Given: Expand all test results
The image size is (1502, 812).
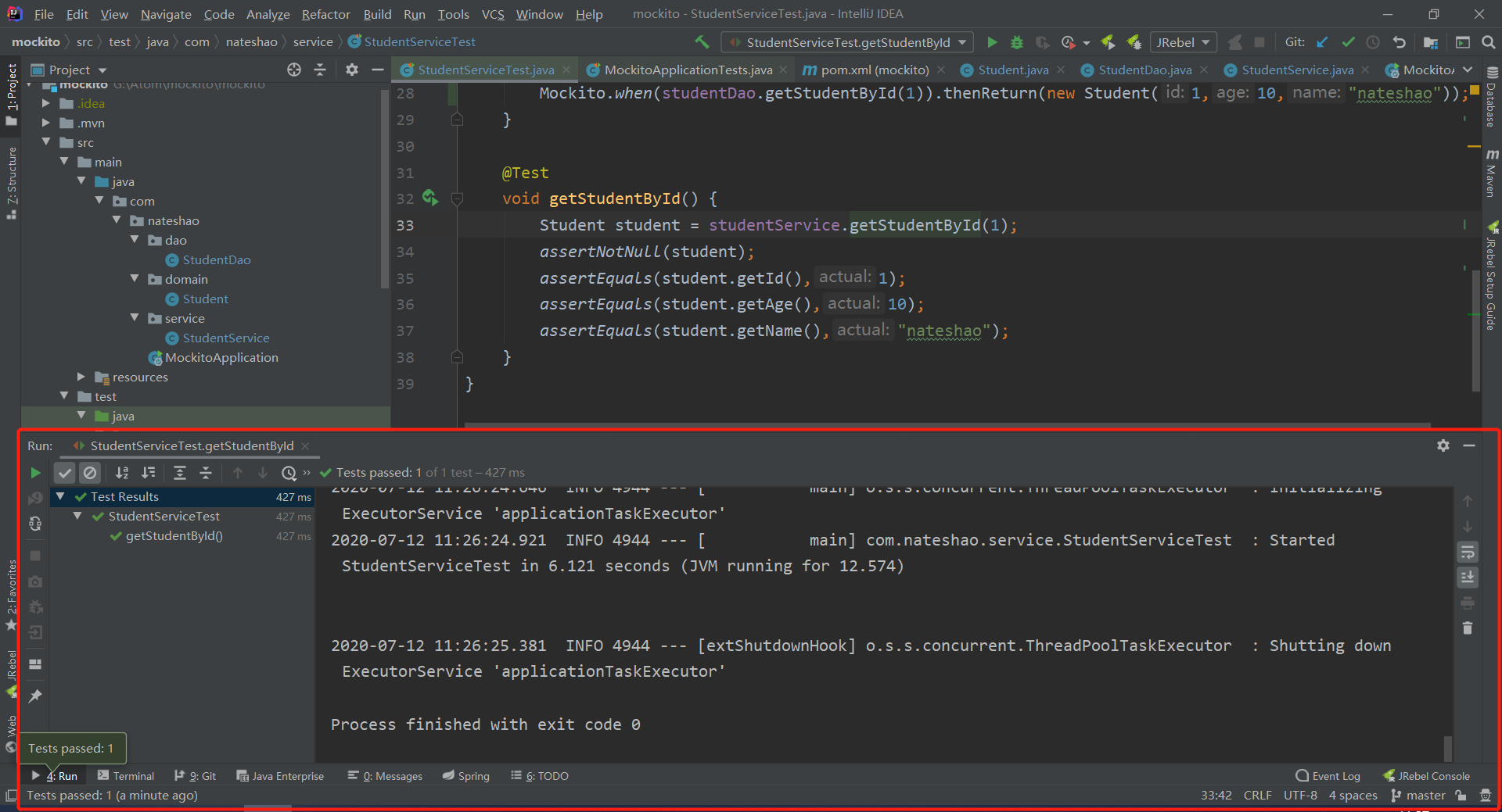Looking at the screenshot, I should click(x=180, y=473).
